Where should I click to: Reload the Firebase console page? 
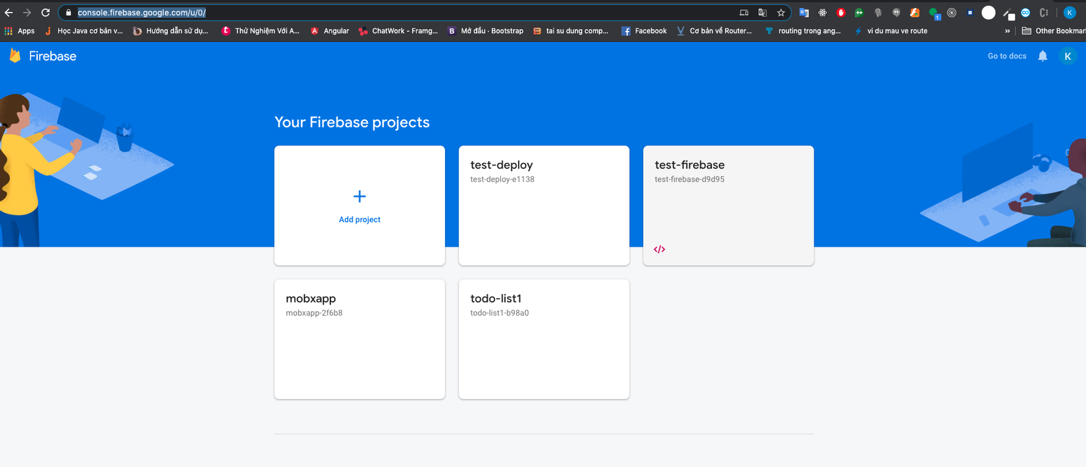pyautogui.click(x=45, y=12)
